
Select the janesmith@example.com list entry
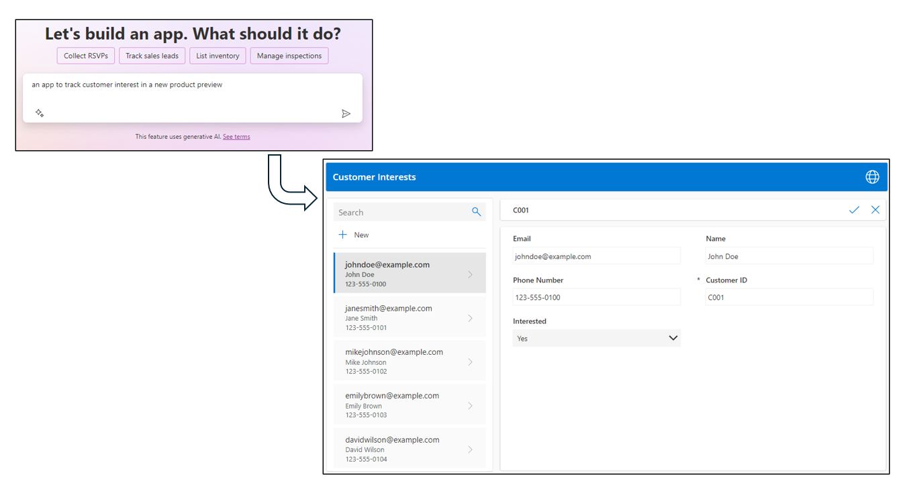click(410, 318)
